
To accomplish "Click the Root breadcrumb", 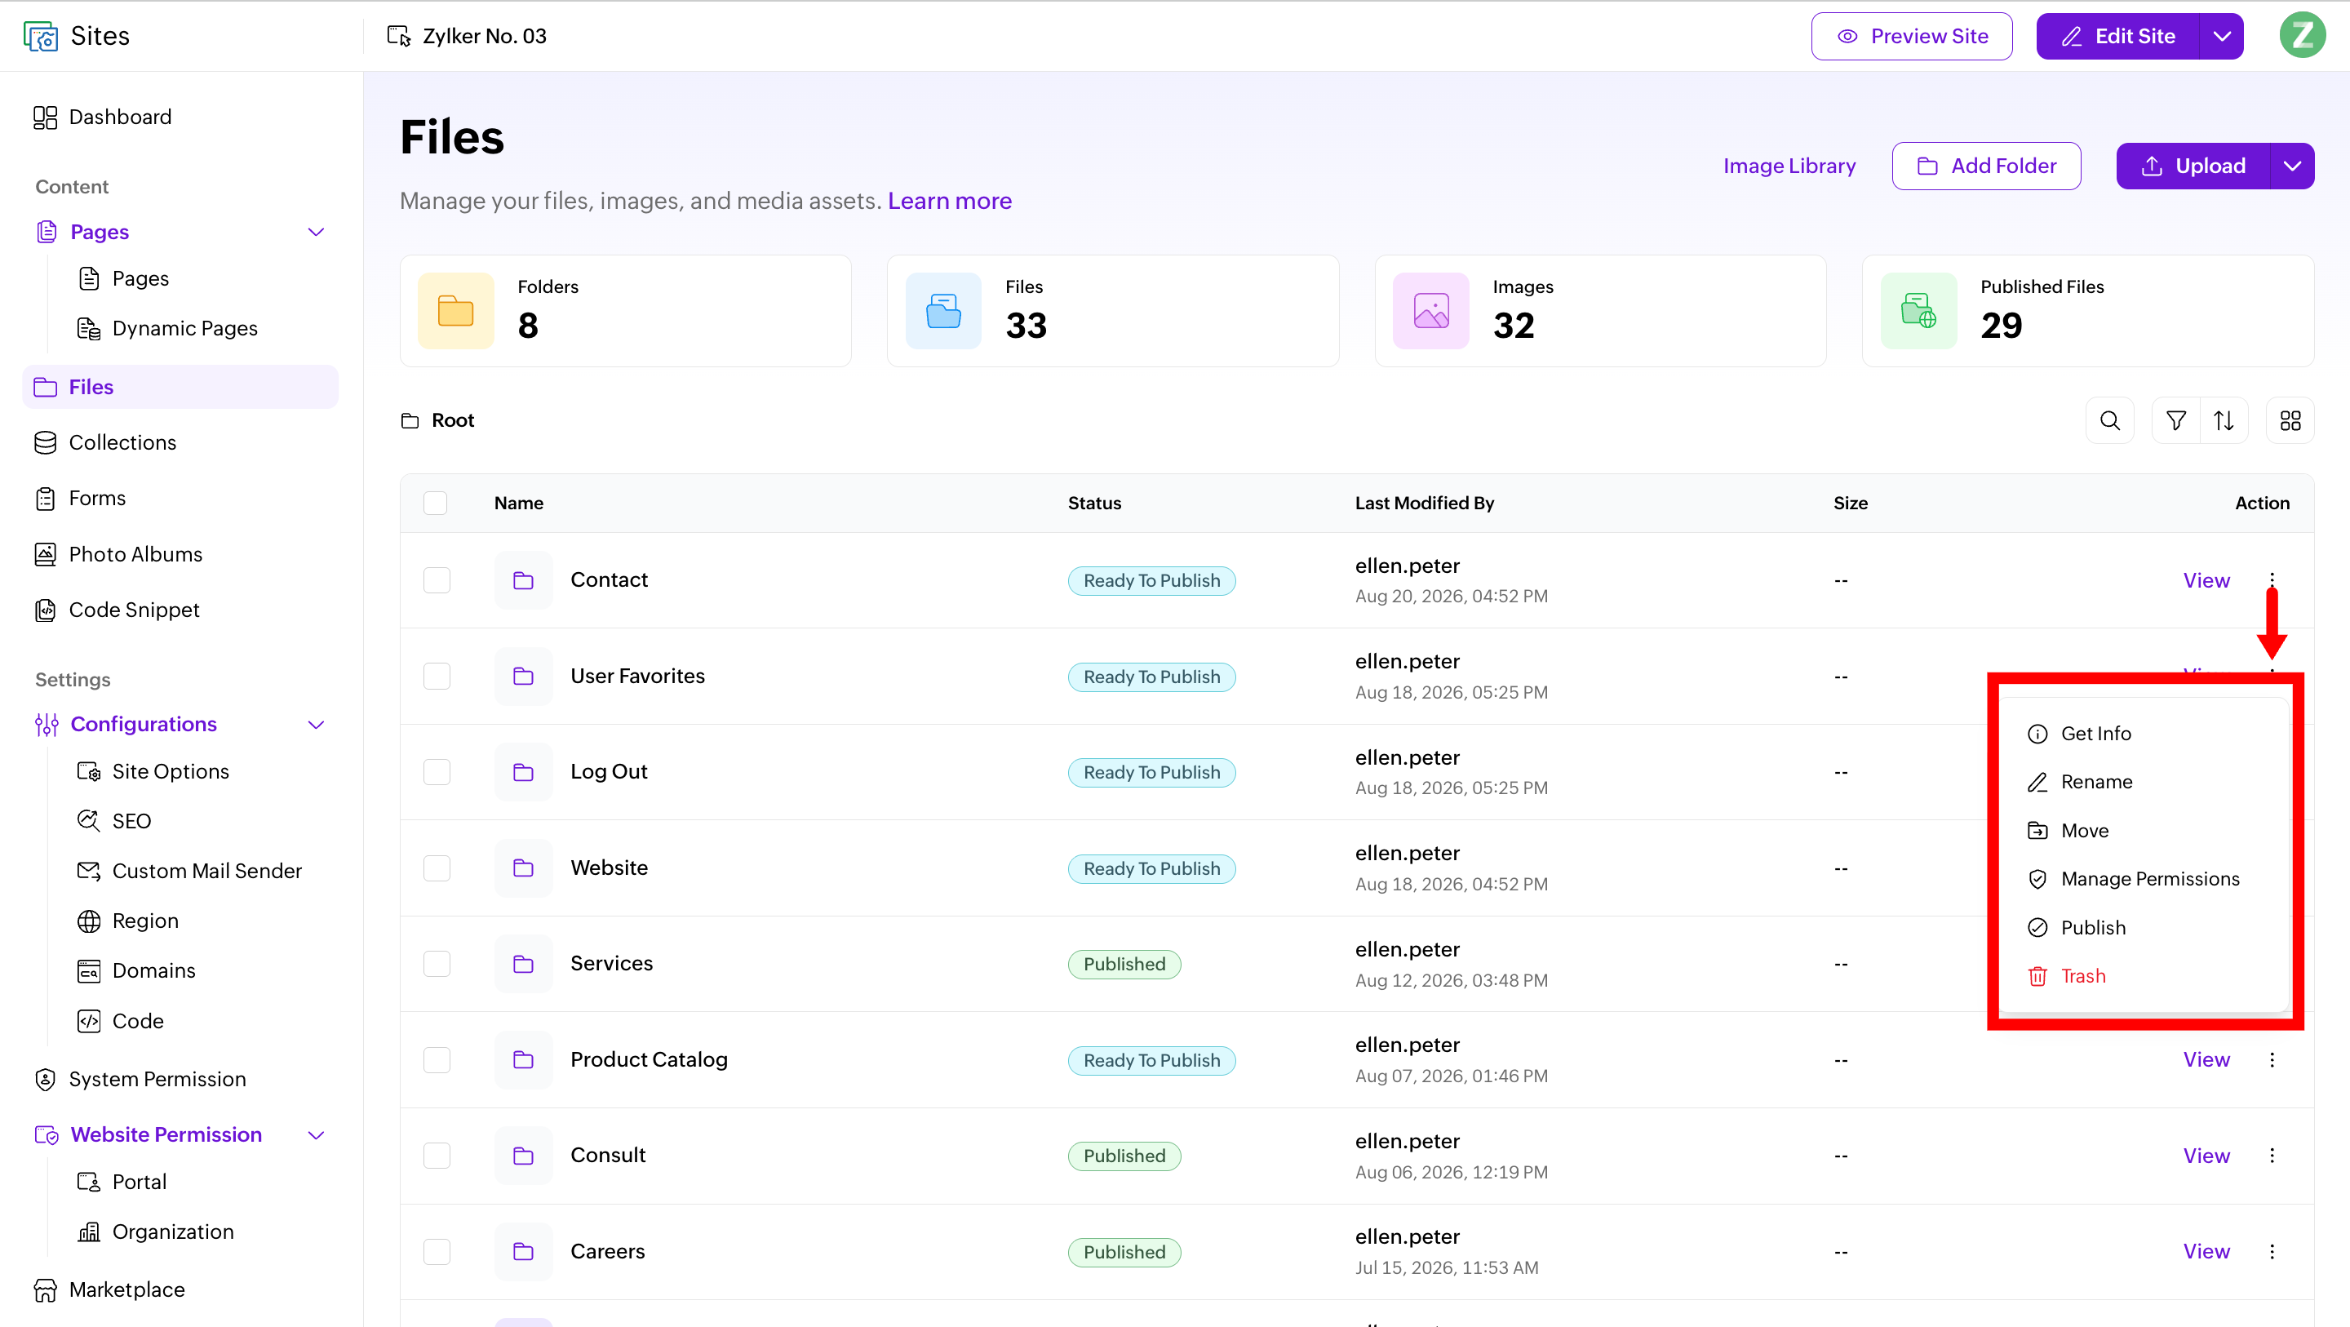I will (438, 421).
